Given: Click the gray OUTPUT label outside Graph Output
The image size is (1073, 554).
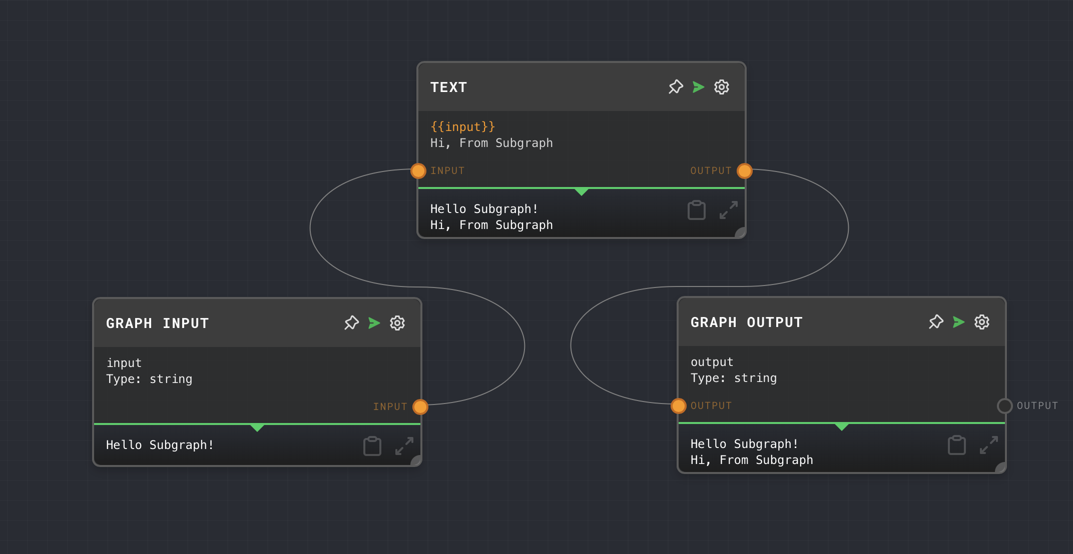Looking at the screenshot, I should pyautogui.click(x=1037, y=406).
